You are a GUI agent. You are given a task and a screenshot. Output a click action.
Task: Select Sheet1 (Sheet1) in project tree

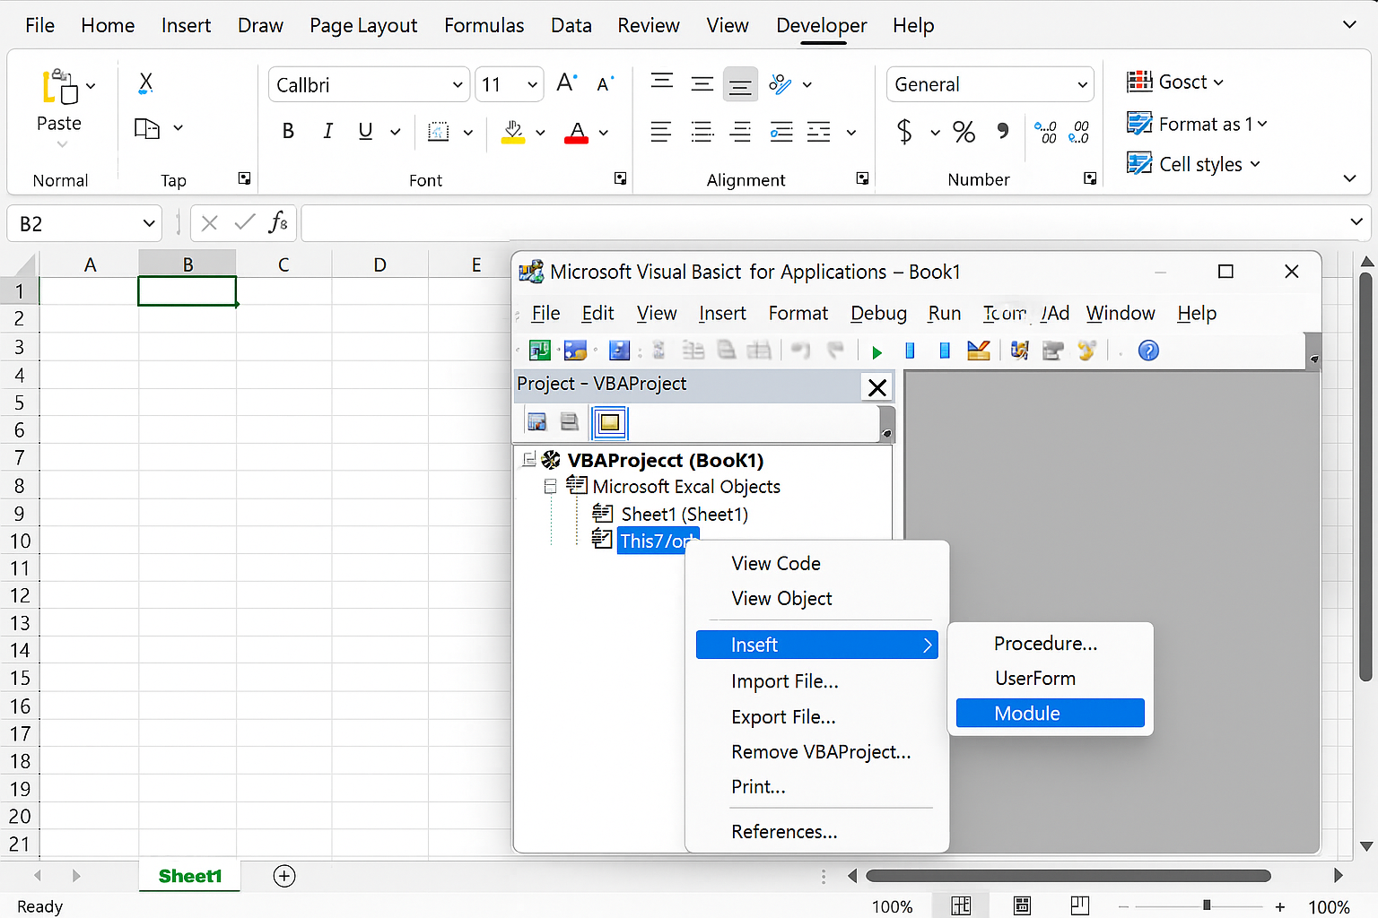[x=685, y=514]
